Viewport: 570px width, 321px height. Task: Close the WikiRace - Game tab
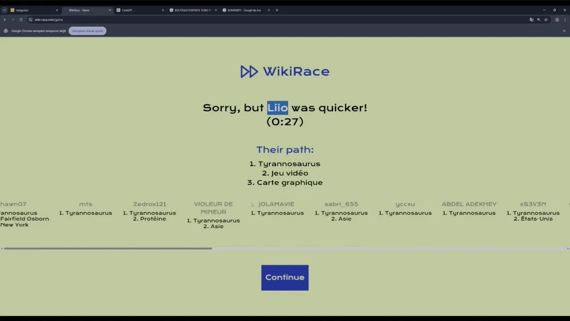(110, 10)
